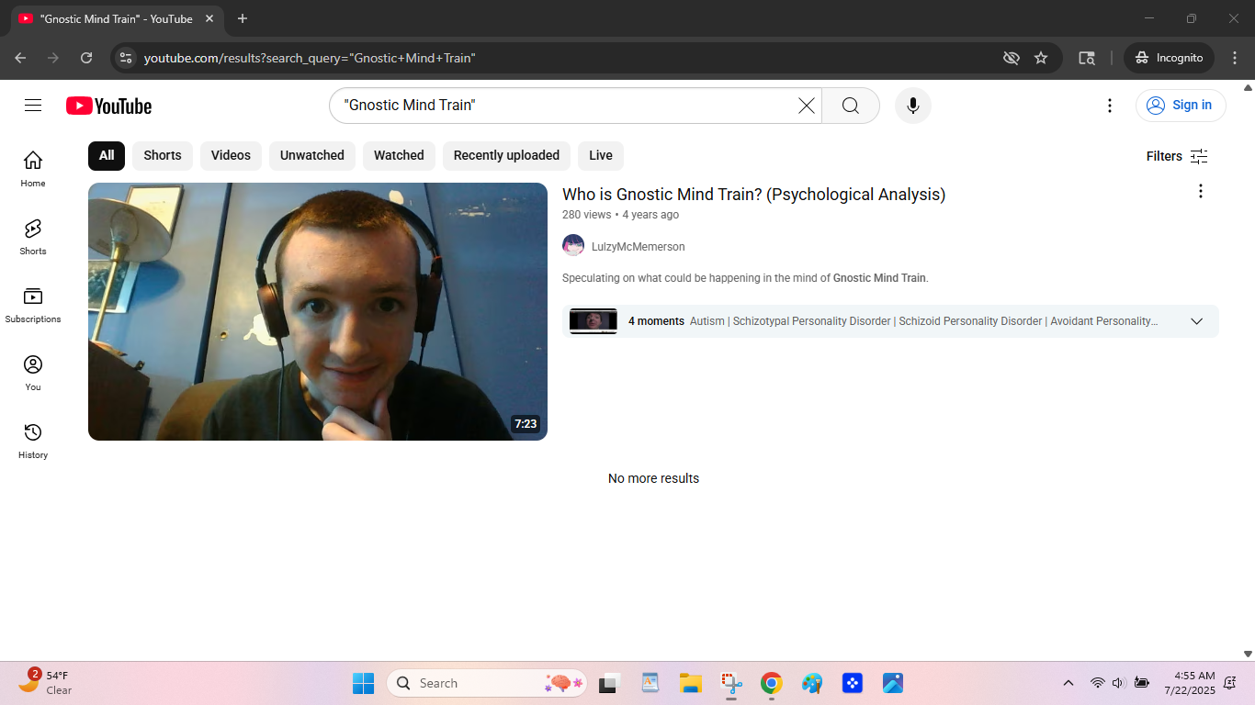Click the Chrome icon in the taskbar
Image resolution: width=1255 pixels, height=705 pixels.
tap(772, 683)
